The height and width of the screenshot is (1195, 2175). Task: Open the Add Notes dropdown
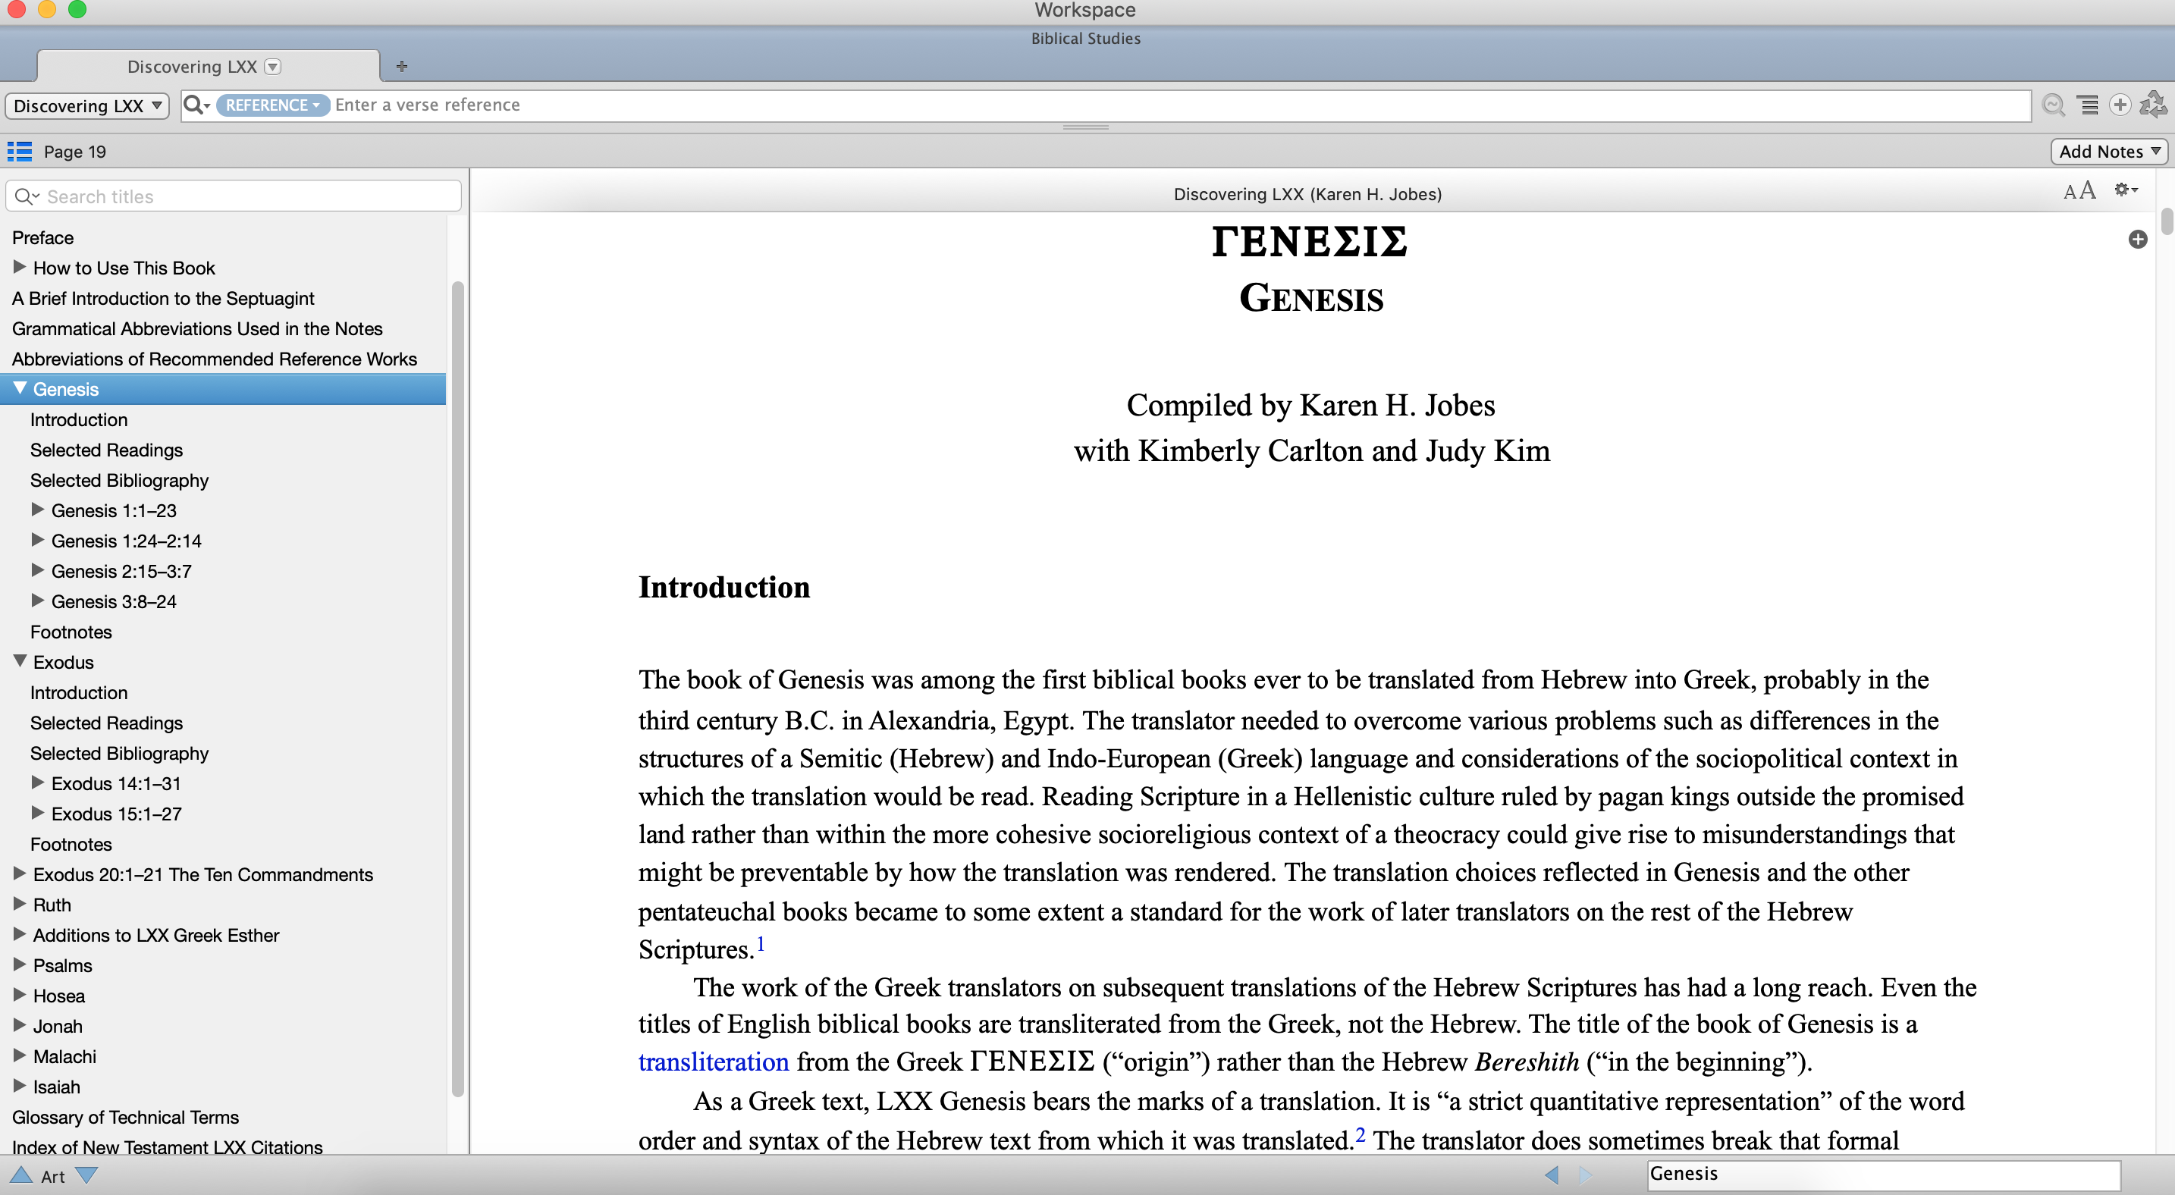coord(2108,151)
